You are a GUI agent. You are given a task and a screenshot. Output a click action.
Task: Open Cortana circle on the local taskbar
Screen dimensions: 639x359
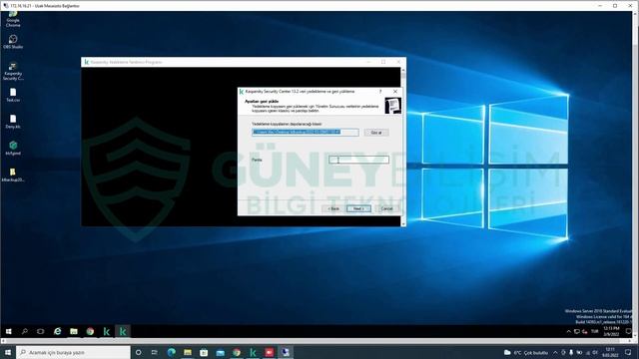138,352
